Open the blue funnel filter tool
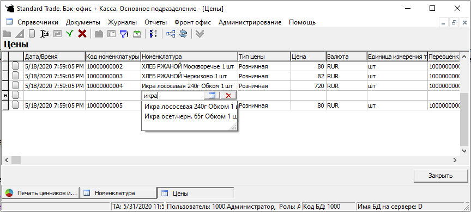This screenshot has width=471, height=212. [x=124, y=34]
